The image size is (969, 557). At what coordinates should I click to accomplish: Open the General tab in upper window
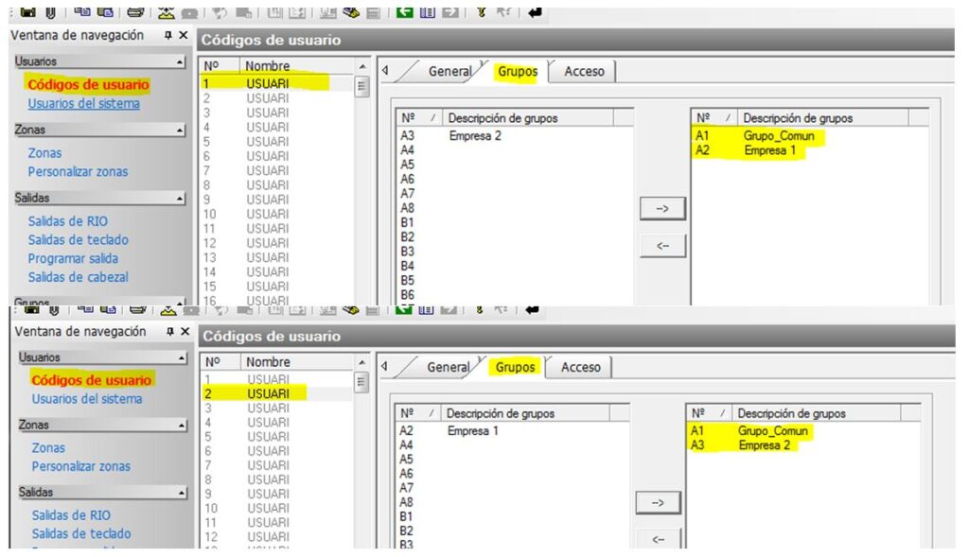click(x=449, y=71)
